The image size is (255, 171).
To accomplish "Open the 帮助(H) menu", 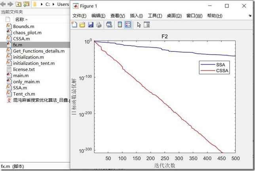I will coord(215,16).
